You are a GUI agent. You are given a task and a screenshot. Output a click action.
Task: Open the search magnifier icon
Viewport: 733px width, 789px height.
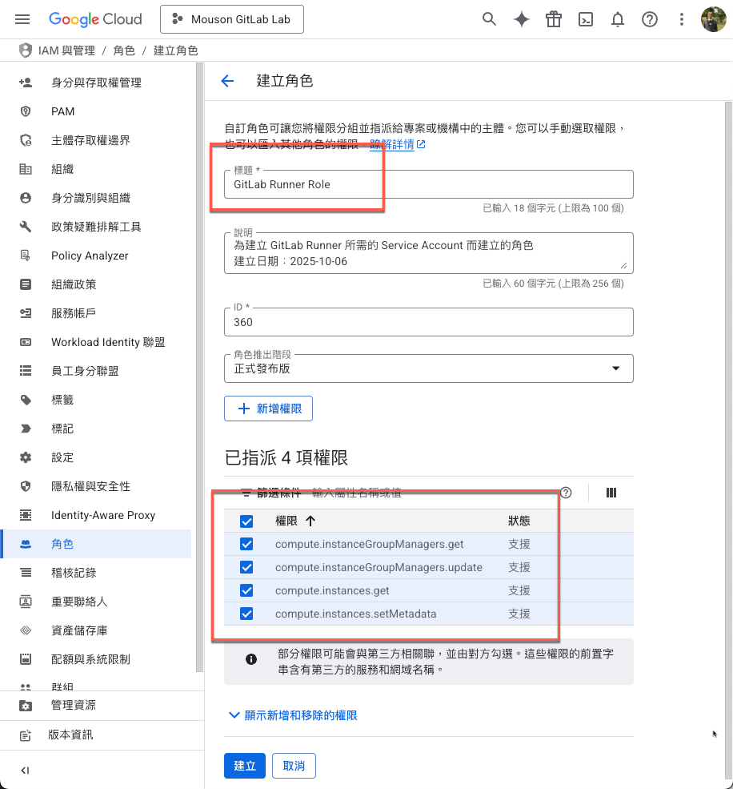coord(489,19)
